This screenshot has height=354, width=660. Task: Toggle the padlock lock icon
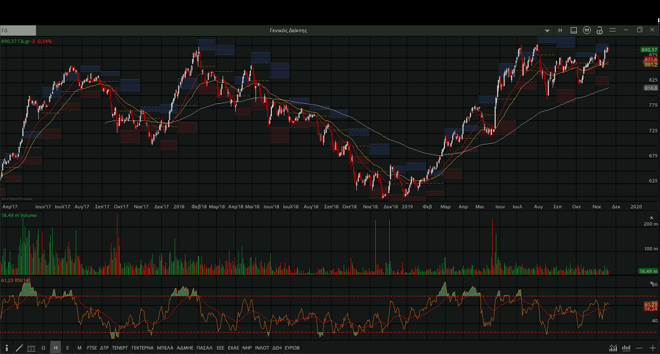599,30
